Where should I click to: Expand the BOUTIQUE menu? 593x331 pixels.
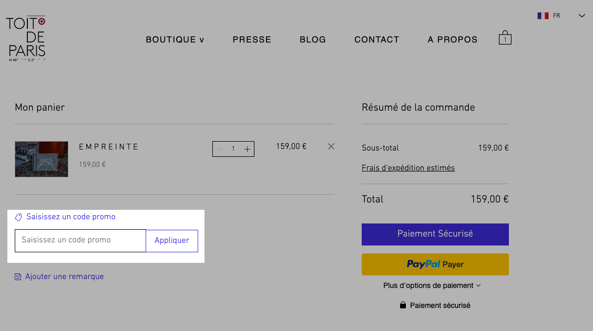click(x=175, y=40)
